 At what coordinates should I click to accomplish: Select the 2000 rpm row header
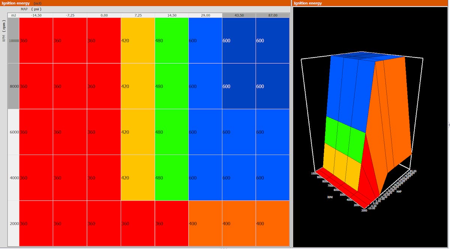(x=13, y=224)
